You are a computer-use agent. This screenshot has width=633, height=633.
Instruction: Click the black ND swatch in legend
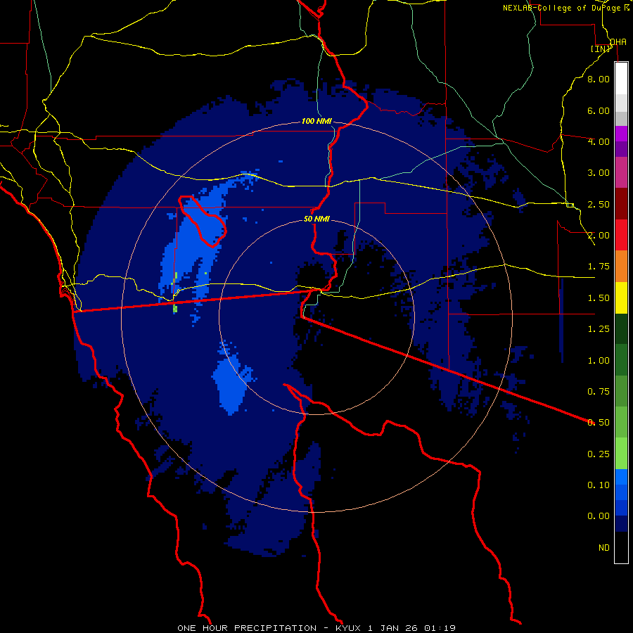(x=621, y=547)
